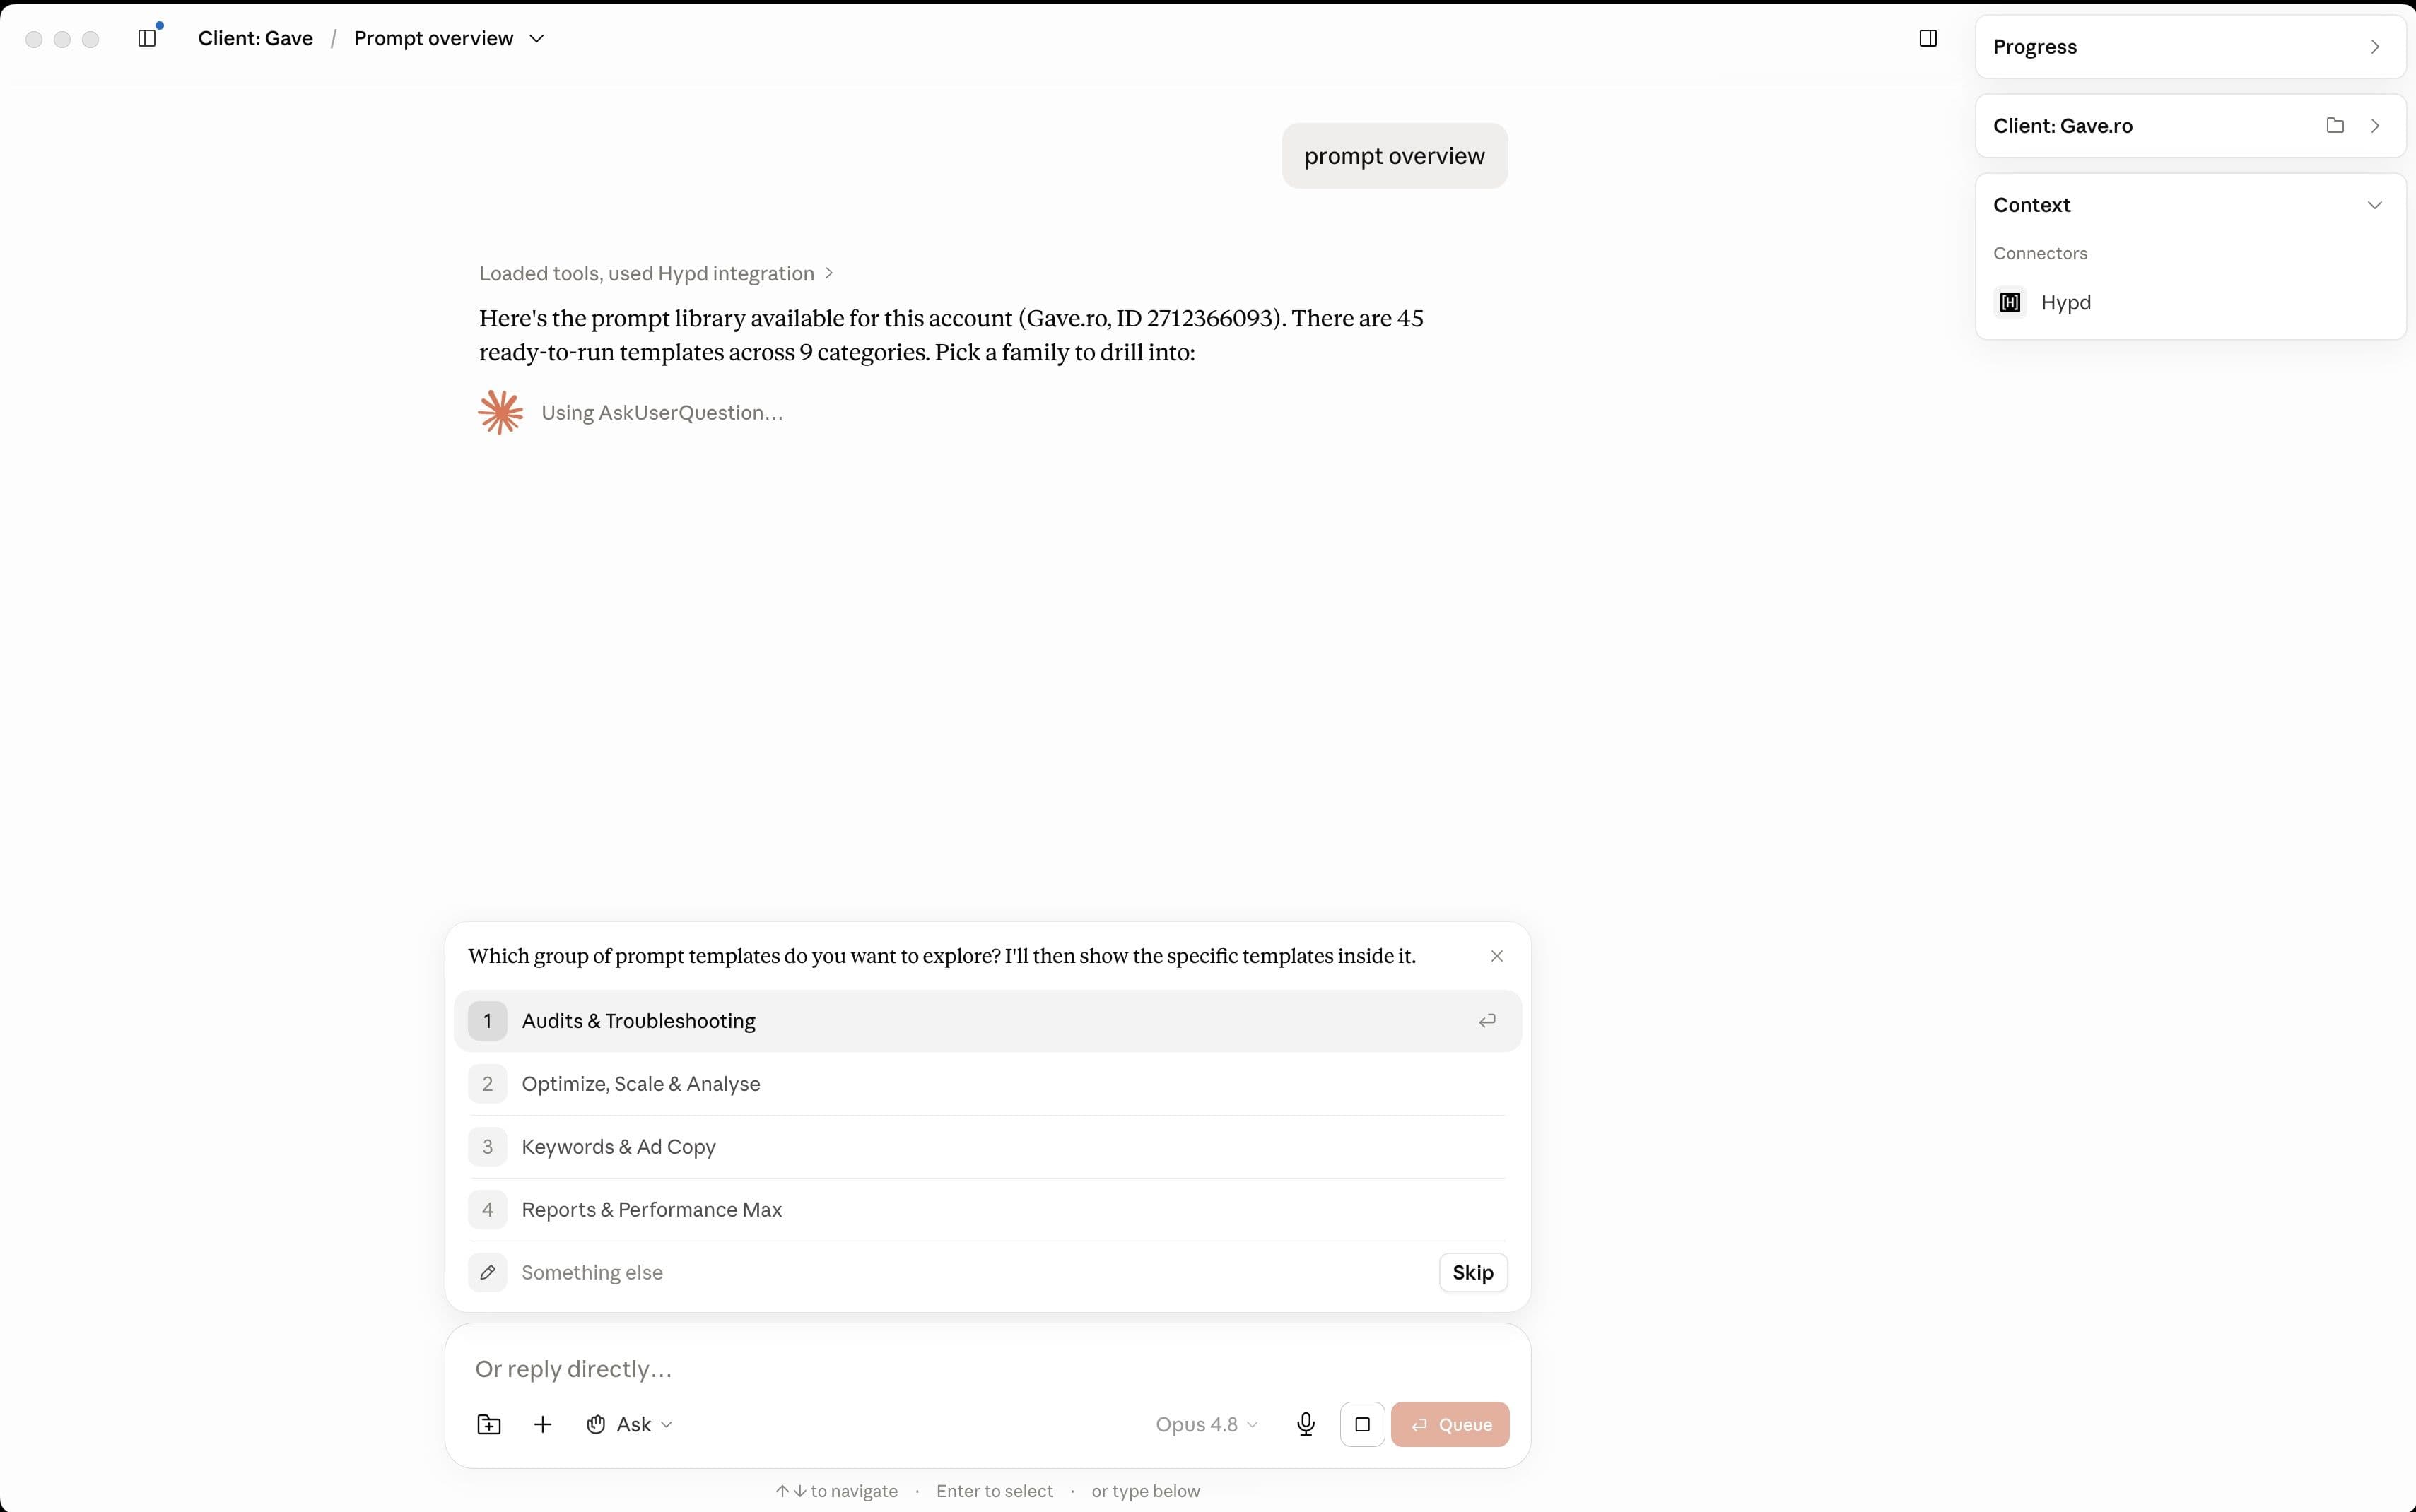Image resolution: width=2416 pixels, height=1512 pixels.
Task: Select option Audits & Troubleshooting
Action: tap(987, 1021)
